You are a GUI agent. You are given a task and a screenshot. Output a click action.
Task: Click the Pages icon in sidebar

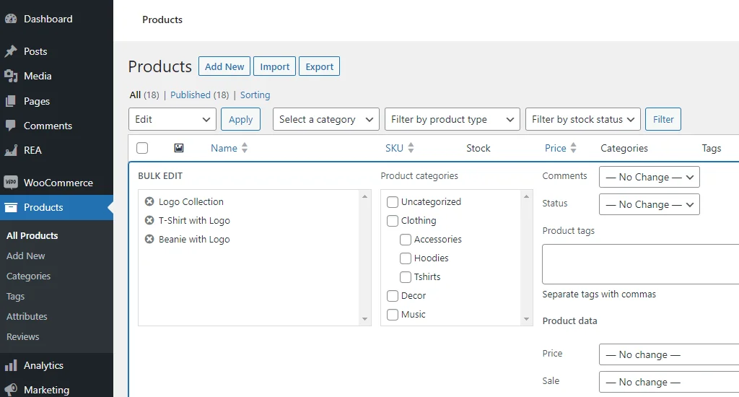click(x=11, y=101)
